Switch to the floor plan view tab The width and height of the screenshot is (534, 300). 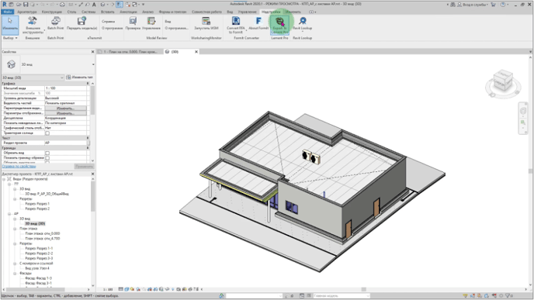pyautogui.click(x=130, y=52)
